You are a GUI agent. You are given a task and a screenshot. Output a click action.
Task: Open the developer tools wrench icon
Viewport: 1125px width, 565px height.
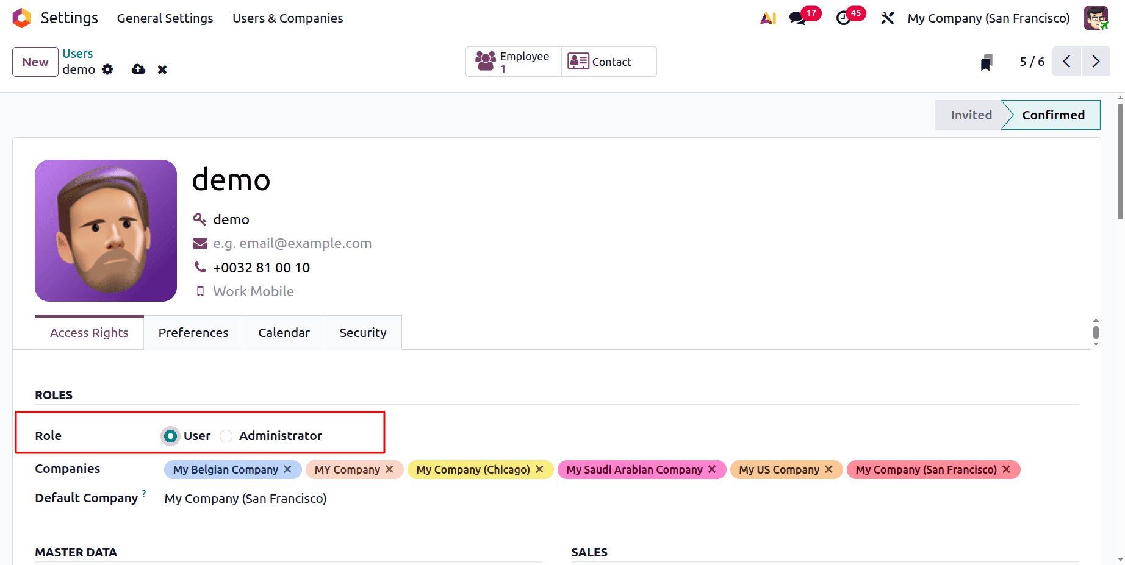(887, 18)
